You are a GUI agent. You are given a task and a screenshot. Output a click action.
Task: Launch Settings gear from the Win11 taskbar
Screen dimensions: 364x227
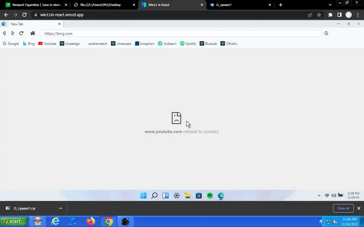pyautogui.click(x=177, y=196)
